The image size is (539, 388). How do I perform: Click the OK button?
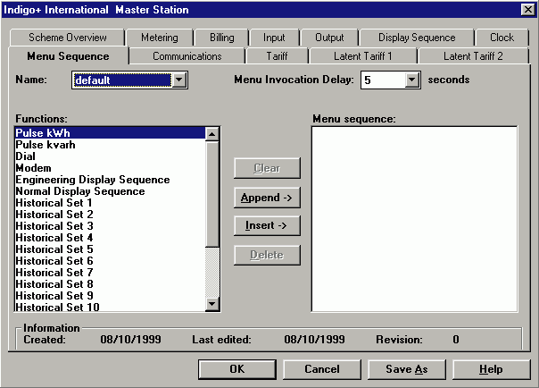click(x=236, y=369)
